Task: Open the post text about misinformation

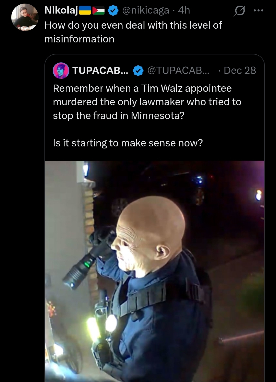Action: (133, 32)
